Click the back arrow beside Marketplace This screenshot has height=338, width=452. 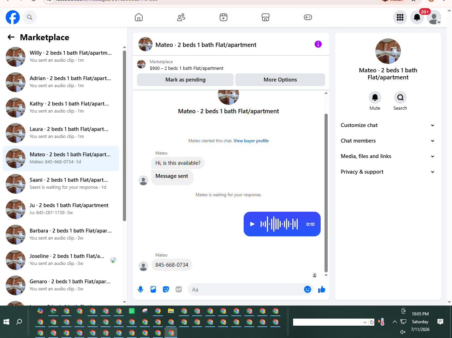(x=11, y=37)
